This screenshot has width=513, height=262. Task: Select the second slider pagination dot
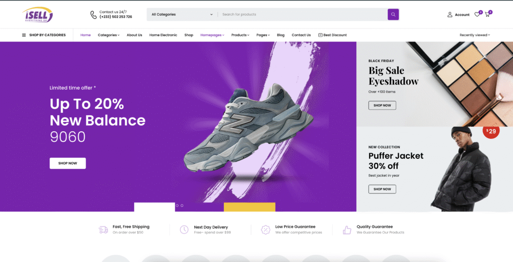point(177,205)
